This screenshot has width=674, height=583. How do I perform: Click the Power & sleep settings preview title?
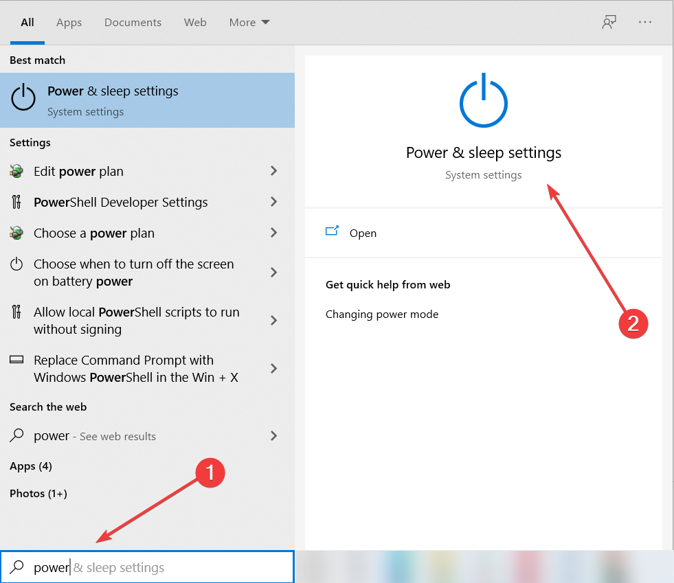click(484, 153)
